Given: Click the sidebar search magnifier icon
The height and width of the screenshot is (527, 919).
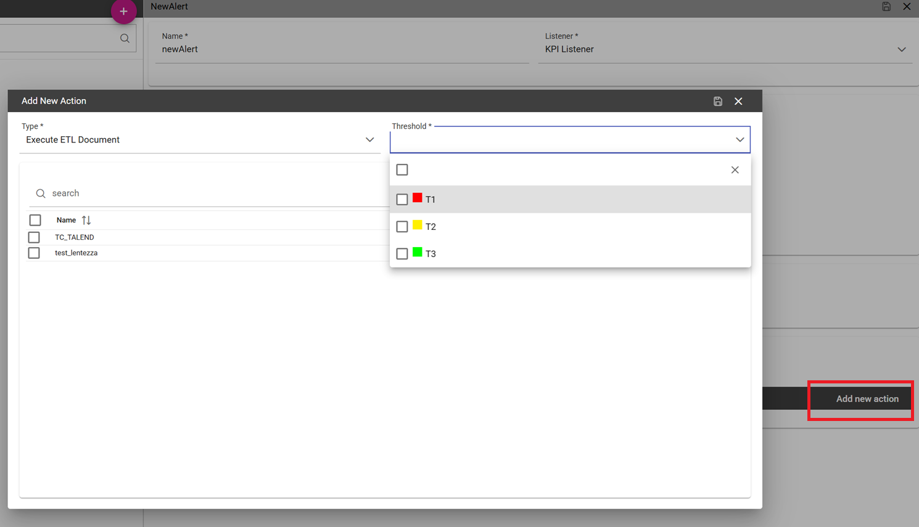Looking at the screenshot, I should click(125, 38).
